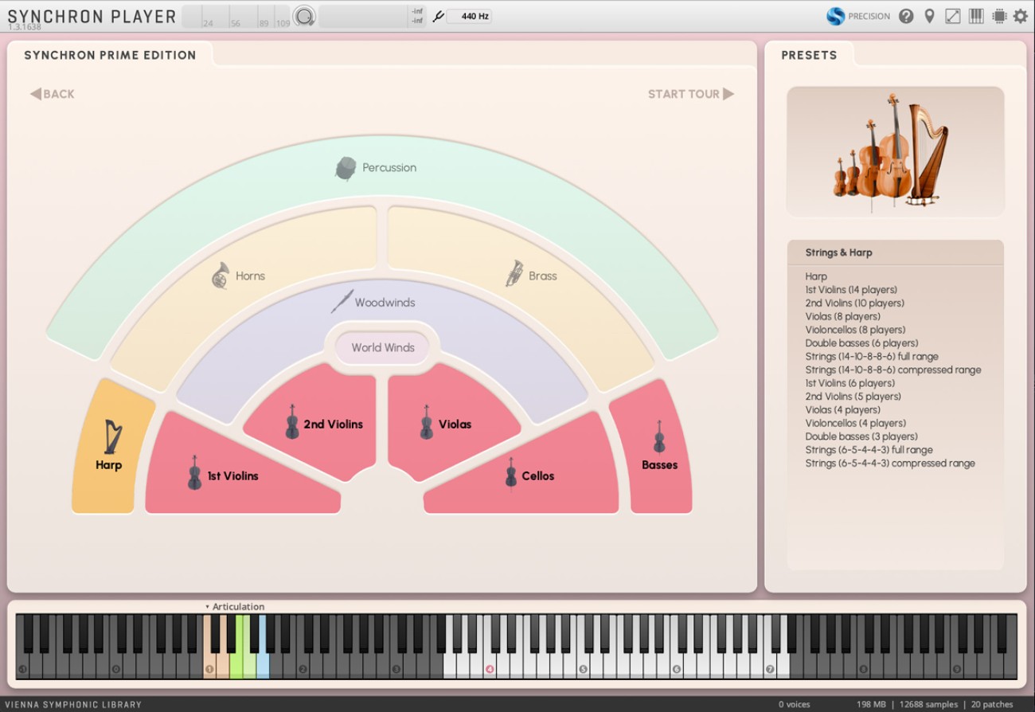Open the Articulation dropdown above the keyboard
This screenshot has height=712, width=1035.
(235, 606)
